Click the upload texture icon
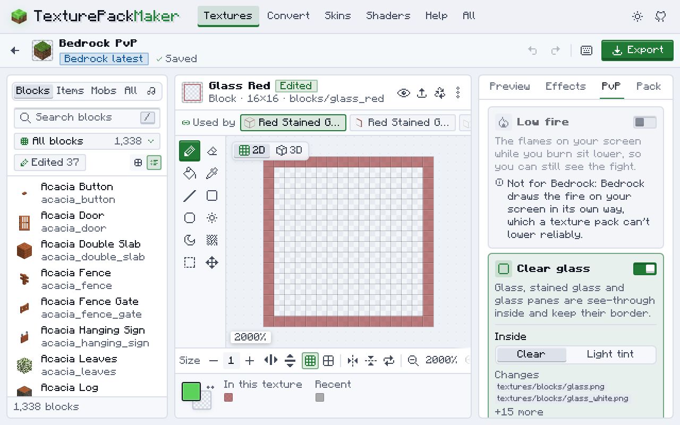Image resolution: width=680 pixels, height=425 pixels. pyautogui.click(x=422, y=93)
